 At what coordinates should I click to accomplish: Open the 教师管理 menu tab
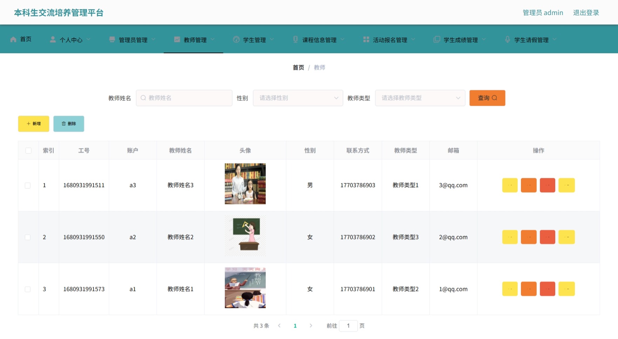(x=193, y=39)
